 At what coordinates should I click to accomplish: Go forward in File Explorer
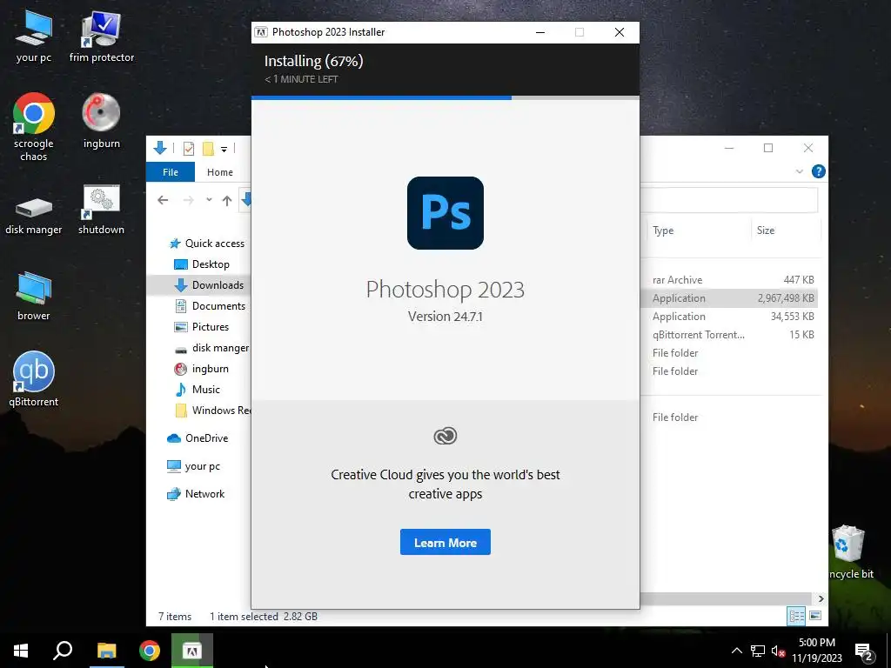click(188, 200)
